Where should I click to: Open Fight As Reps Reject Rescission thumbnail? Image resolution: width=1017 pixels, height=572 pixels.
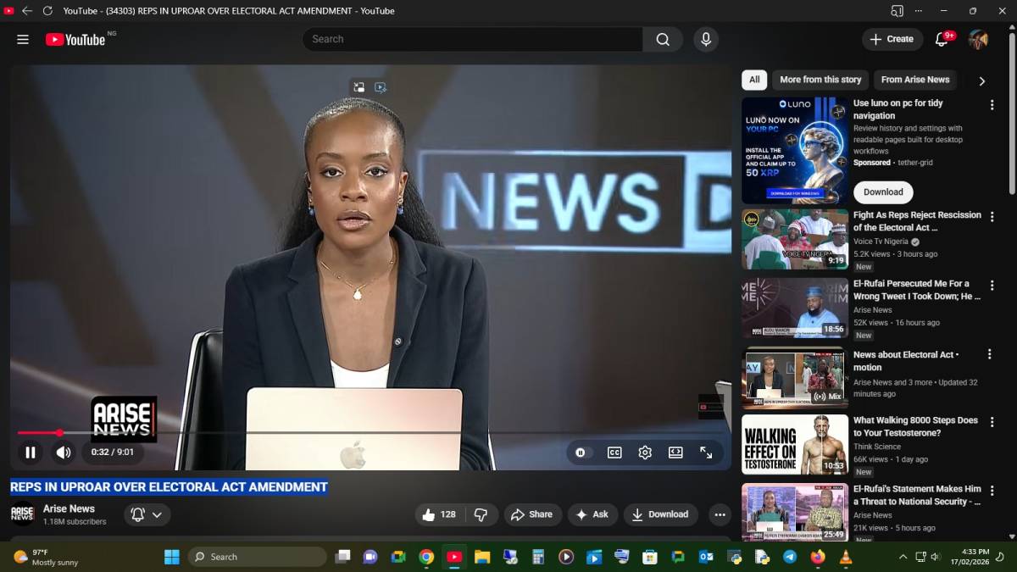pyautogui.click(x=795, y=240)
